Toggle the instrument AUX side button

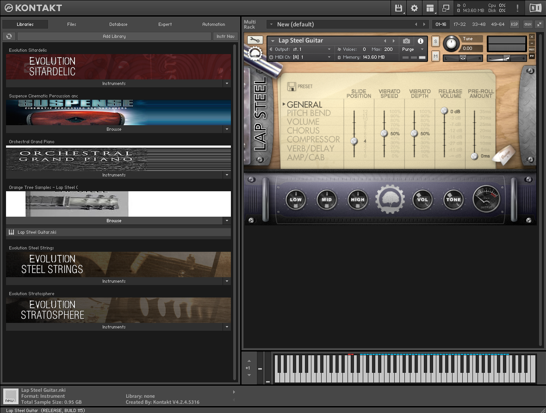(532, 49)
